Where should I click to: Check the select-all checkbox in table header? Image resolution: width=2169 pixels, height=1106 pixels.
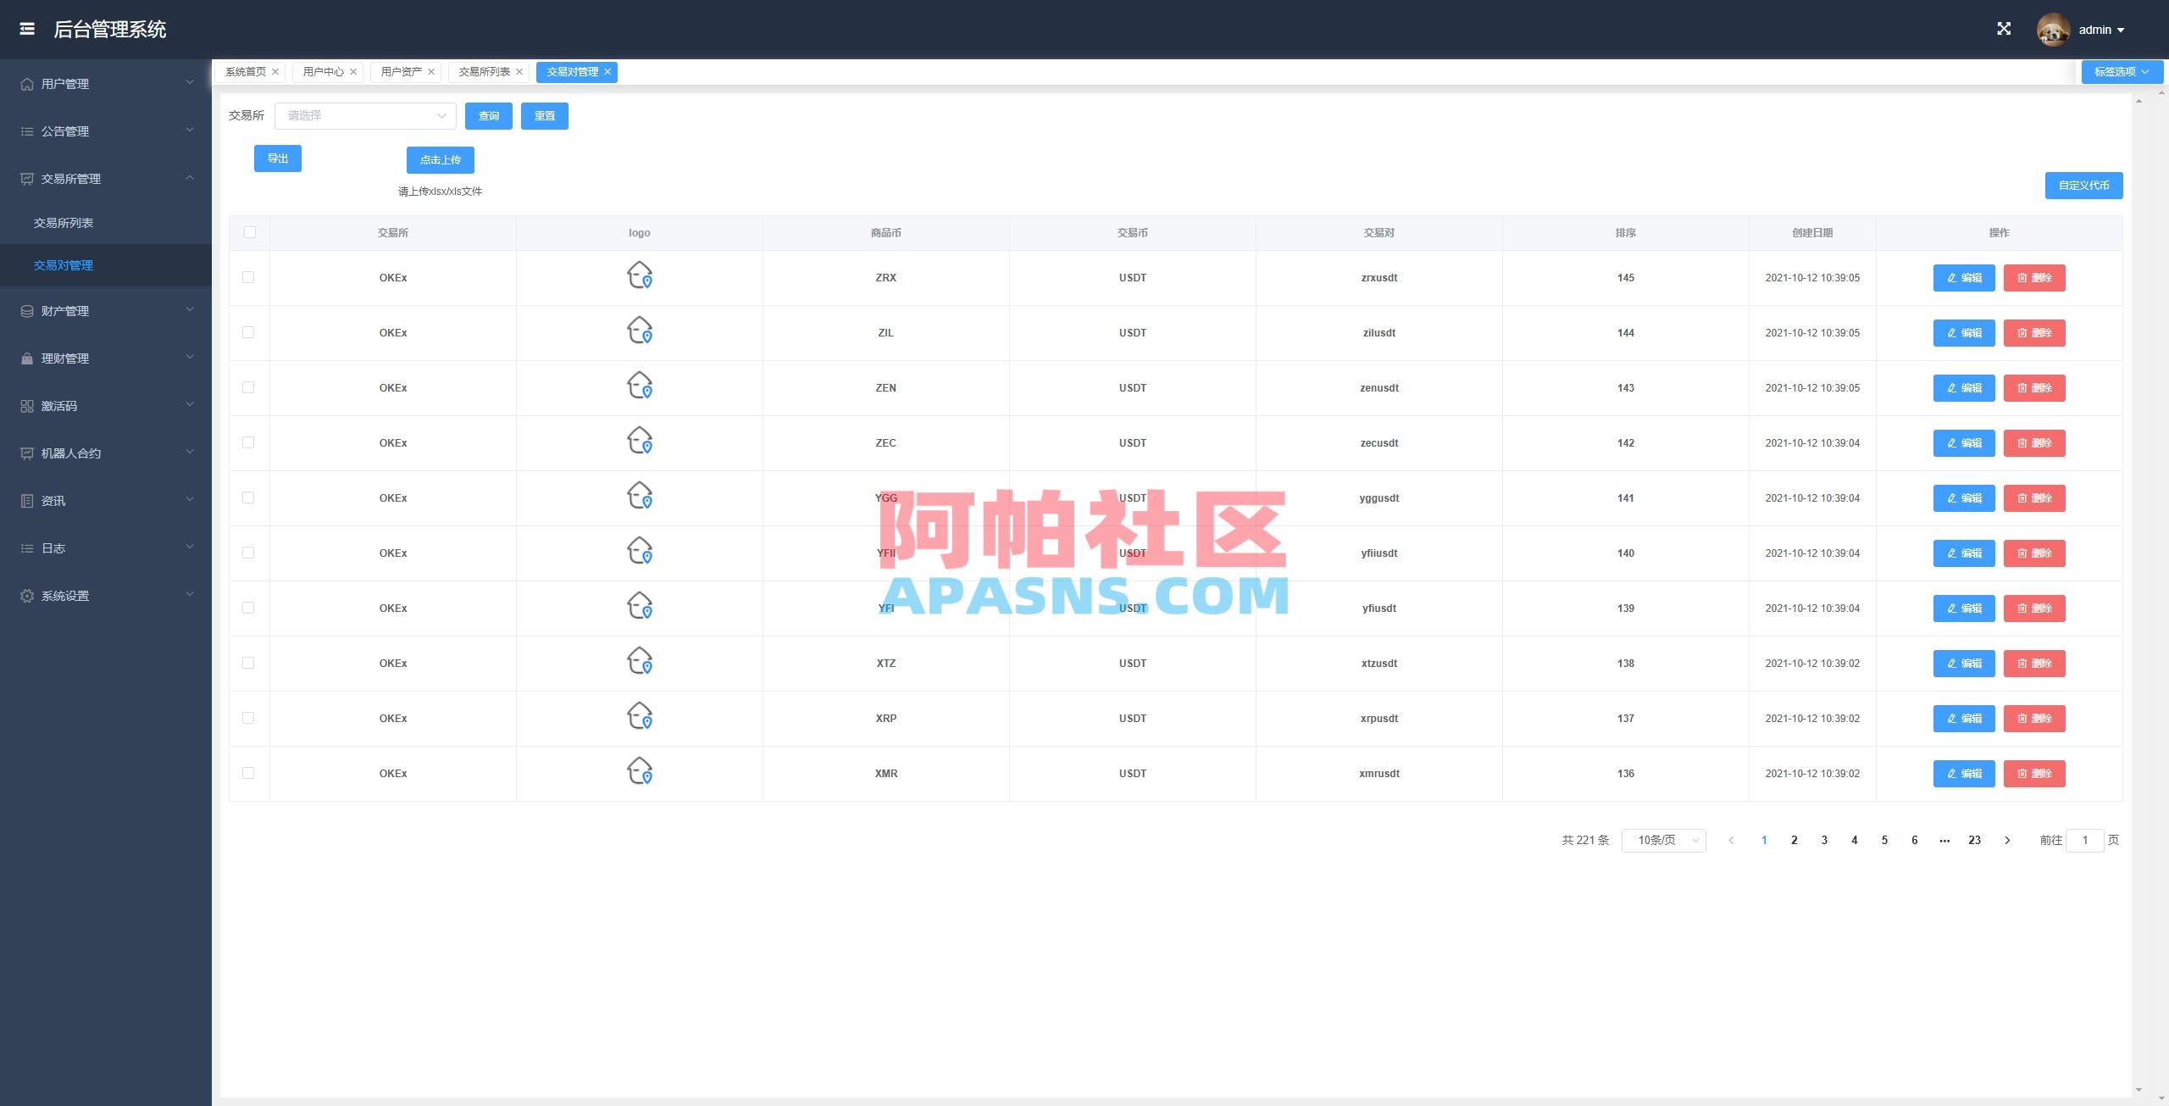coord(249,231)
